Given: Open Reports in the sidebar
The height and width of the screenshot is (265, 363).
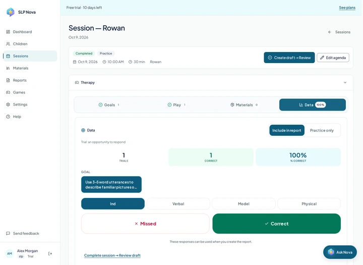Looking at the screenshot, I should tap(30, 80).
